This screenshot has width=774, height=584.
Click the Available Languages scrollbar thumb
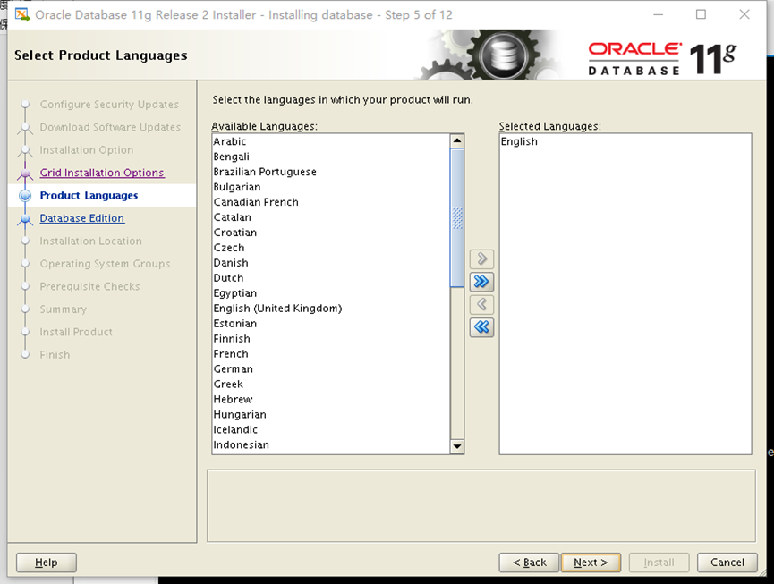click(457, 217)
